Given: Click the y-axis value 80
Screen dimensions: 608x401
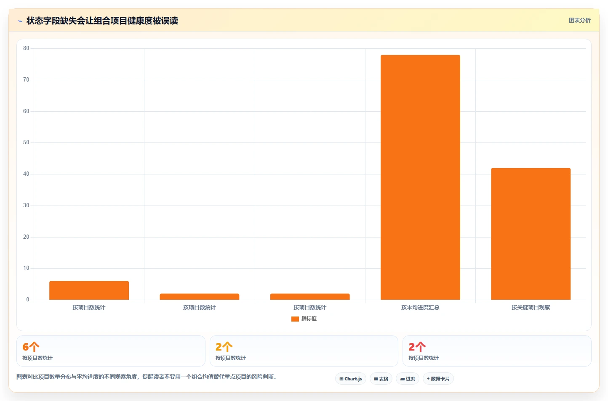Looking at the screenshot, I should pyautogui.click(x=26, y=48).
